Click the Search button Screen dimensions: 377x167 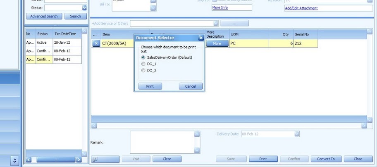(76, 16)
